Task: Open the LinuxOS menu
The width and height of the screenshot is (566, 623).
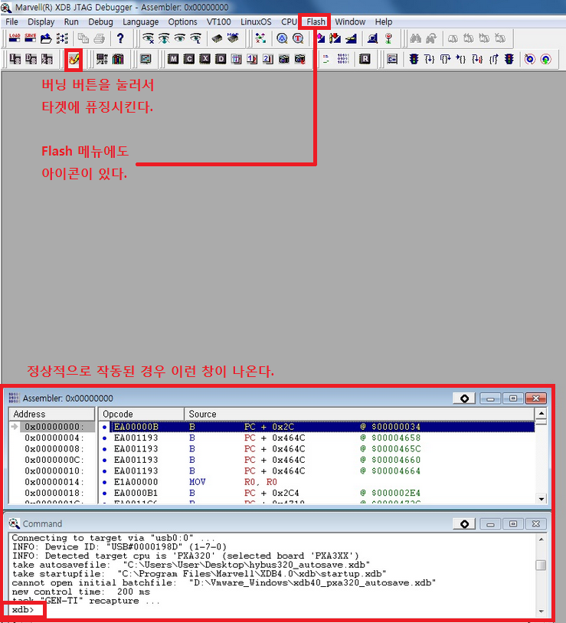Action: click(x=256, y=22)
